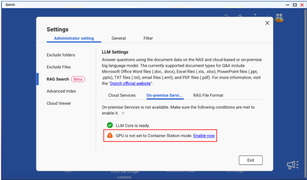The width and height of the screenshot is (307, 180).
Task: Switch to the Cloud Services tab
Action: [122, 95]
